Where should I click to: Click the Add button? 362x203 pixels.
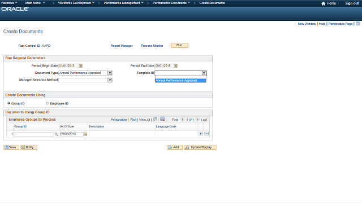pyautogui.click(x=175, y=147)
